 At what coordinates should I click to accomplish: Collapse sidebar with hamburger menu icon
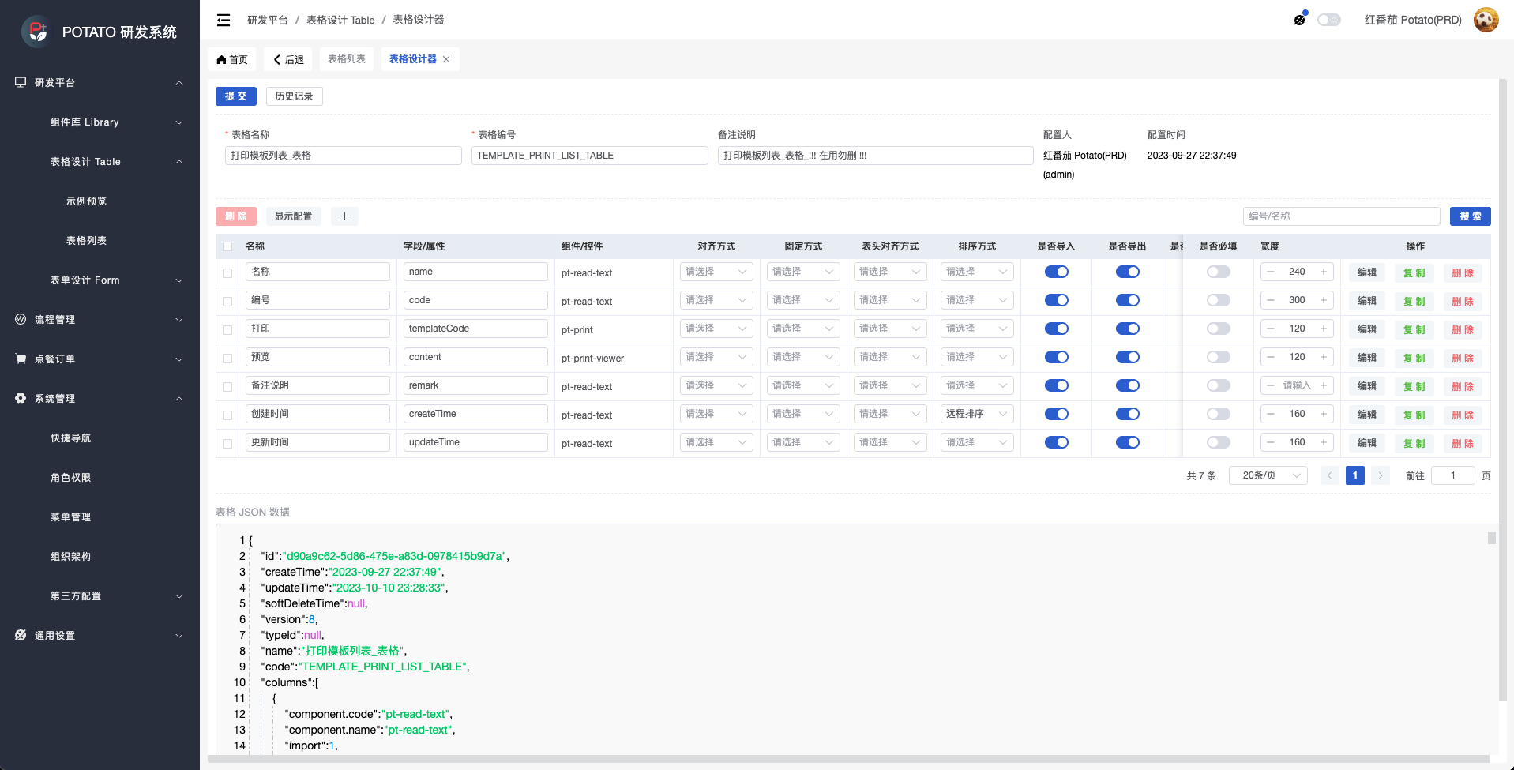pyautogui.click(x=224, y=20)
